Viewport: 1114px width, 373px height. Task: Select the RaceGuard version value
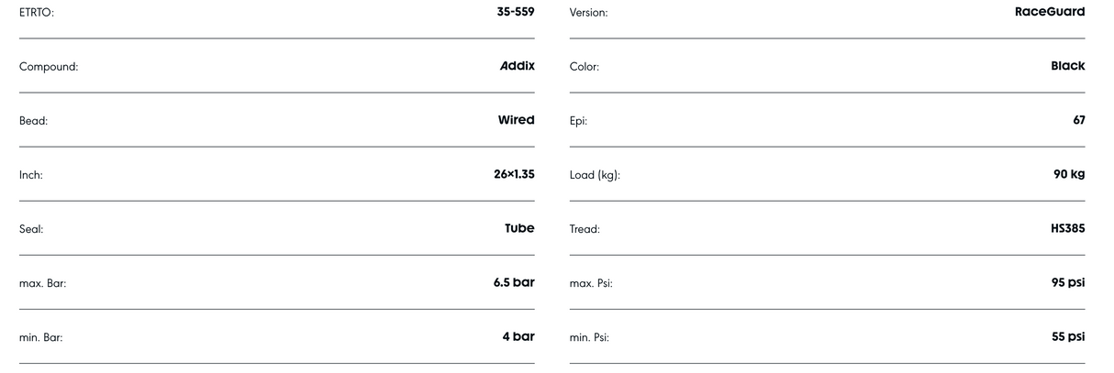click(x=1050, y=12)
